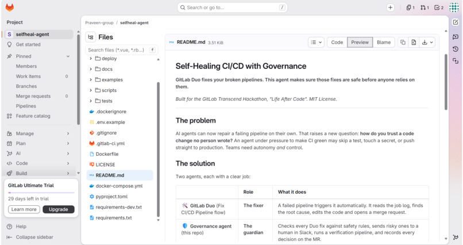Open the Help menu icon
This screenshot has width=463, height=245.
tap(9, 227)
